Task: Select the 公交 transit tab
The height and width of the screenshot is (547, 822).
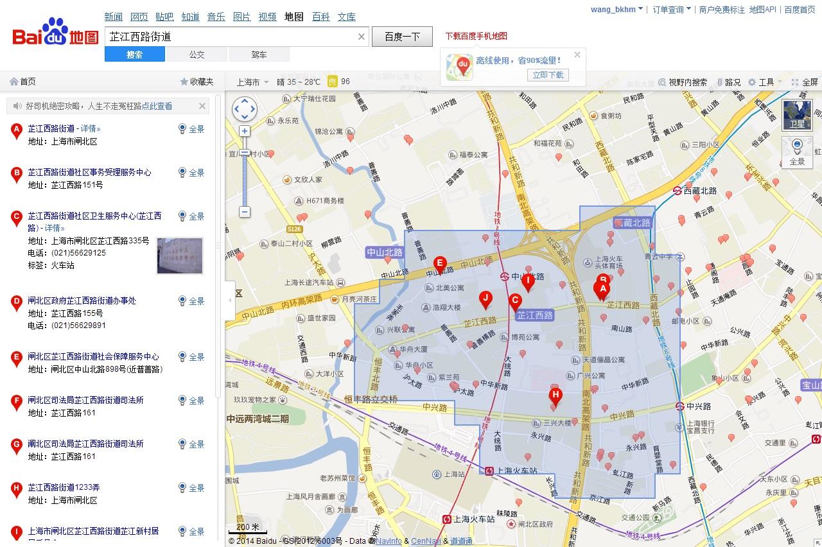Action: pos(197,55)
